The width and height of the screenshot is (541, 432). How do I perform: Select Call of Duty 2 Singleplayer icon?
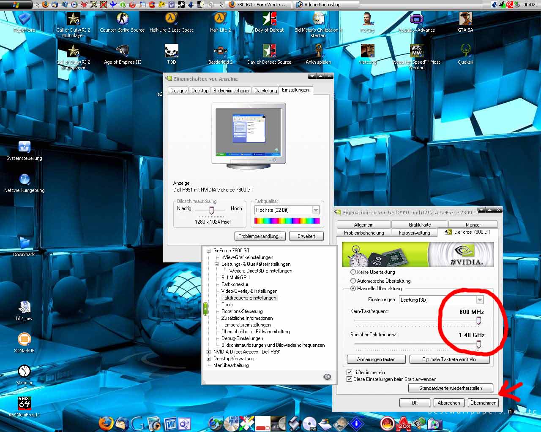tap(73, 51)
